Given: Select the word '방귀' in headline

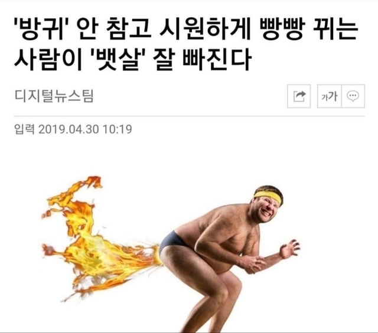Looking at the screenshot, I should coord(41,31).
